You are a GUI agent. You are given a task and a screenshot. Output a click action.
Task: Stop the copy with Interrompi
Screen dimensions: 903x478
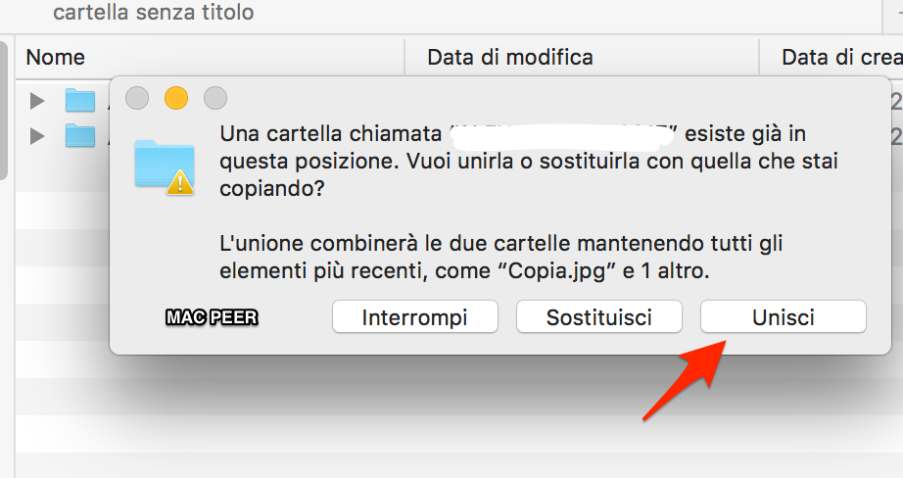pos(414,316)
